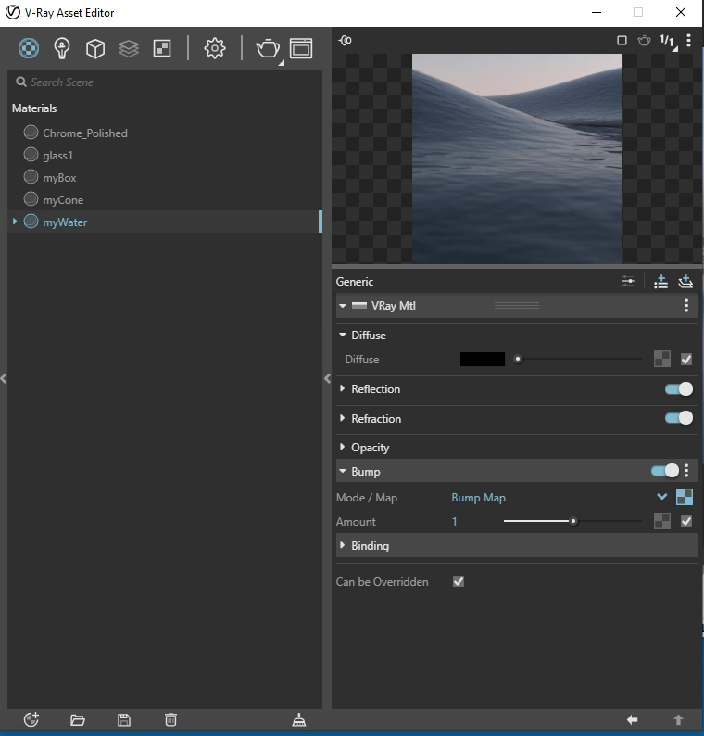
Task: Select Chrome_Polished material
Action: pyautogui.click(x=85, y=133)
